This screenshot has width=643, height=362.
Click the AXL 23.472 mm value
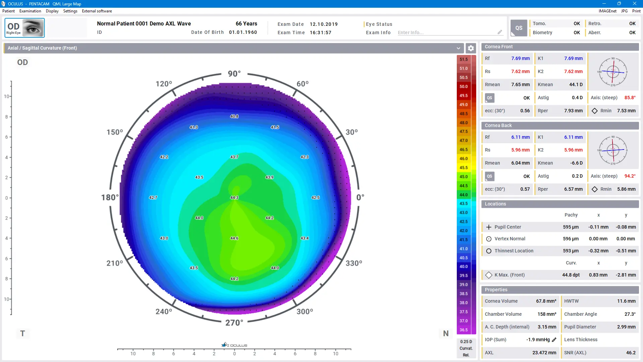pos(544,353)
